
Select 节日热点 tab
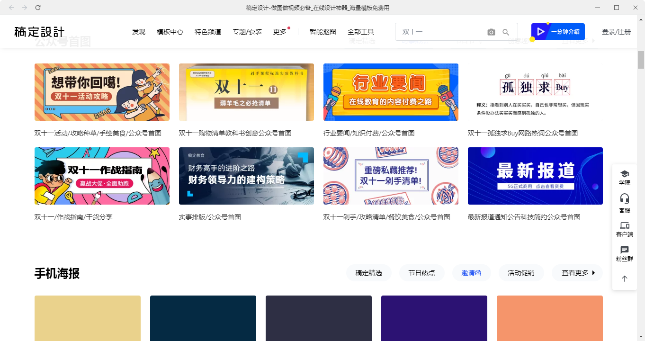click(x=421, y=273)
